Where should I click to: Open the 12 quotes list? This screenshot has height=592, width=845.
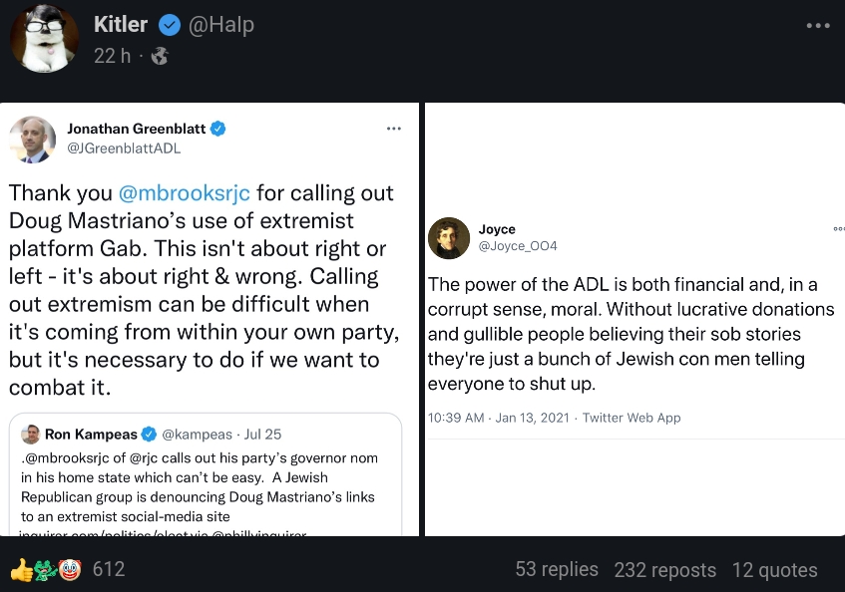click(774, 570)
